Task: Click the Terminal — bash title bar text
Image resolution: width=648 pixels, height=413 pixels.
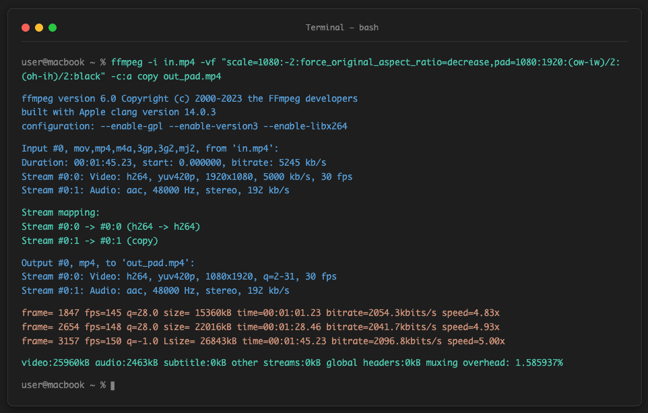Action: (x=341, y=27)
